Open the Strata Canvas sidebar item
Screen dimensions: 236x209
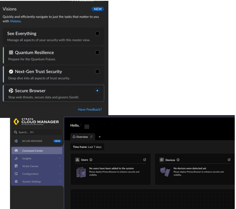(37, 166)
